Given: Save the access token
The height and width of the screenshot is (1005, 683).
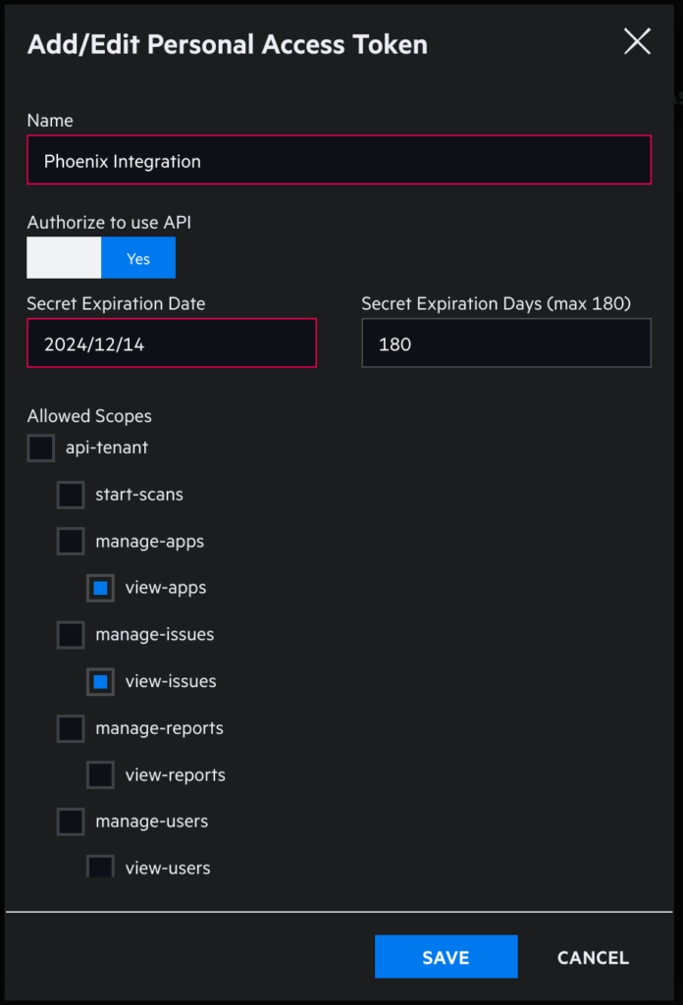Looking at the screenshot, I should pos(446,957).
